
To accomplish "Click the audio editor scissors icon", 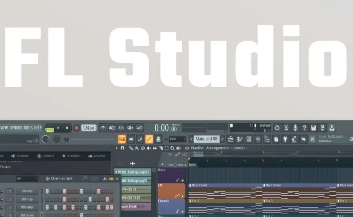I will [x=286, y=128].
